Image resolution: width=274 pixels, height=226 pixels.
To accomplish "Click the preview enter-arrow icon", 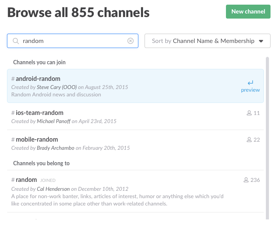I will click(250, 83).
